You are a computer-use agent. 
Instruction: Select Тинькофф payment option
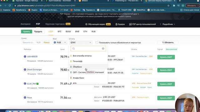pyautogui.click(x=88, y=61)
